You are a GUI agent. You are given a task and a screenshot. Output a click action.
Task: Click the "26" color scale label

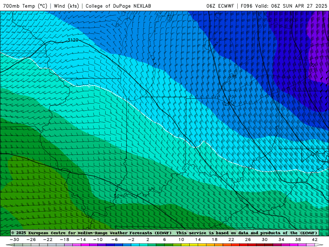[248, 240]
